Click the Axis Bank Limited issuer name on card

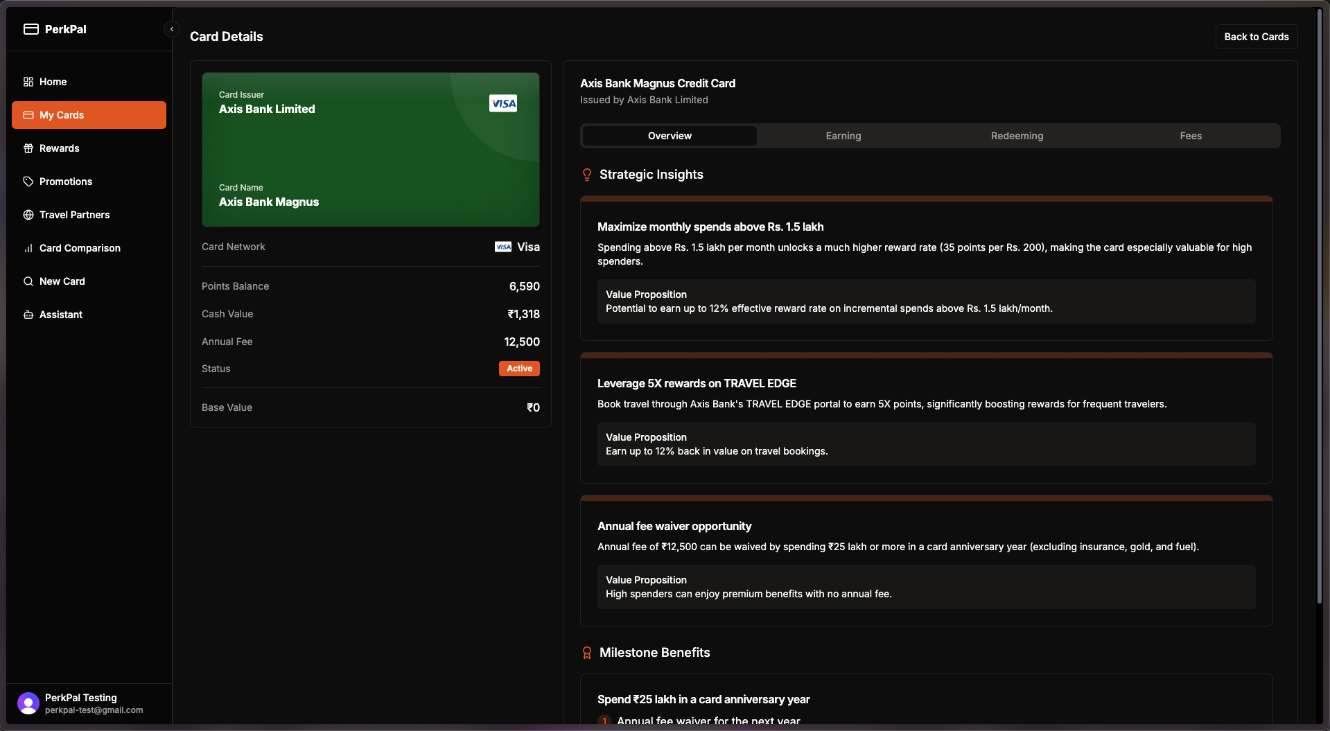(267, 109)
